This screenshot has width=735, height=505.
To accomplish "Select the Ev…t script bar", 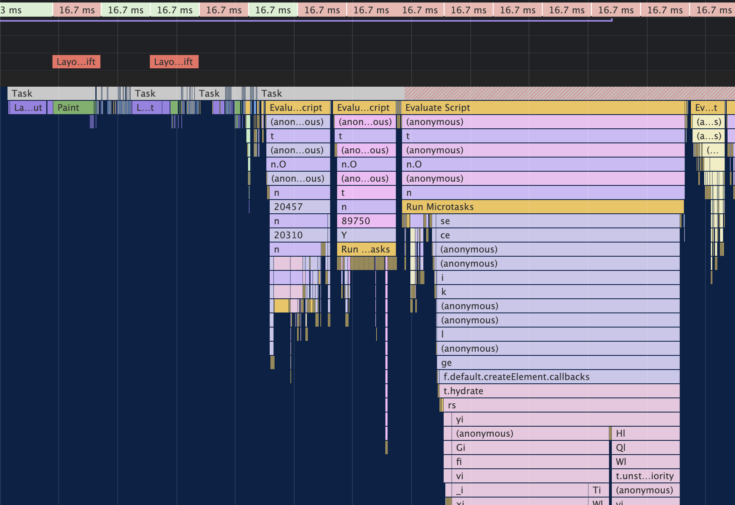I will [708, 107].
